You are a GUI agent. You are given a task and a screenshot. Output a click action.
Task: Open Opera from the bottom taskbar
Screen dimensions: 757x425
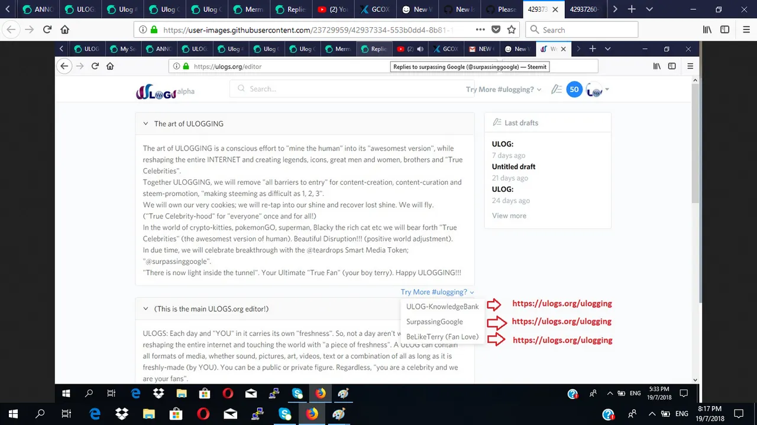[203, 414]
